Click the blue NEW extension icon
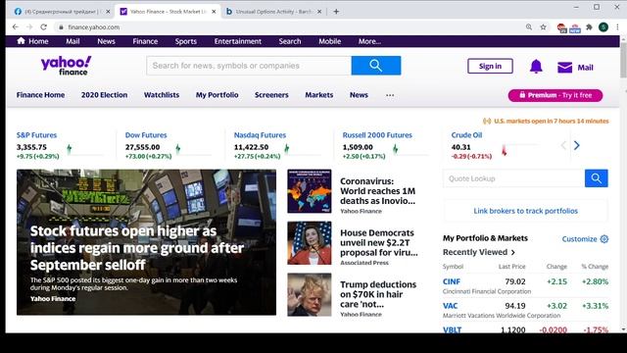Image resolution: width=627 pixels, height=353 pixels. click(575, 27)
